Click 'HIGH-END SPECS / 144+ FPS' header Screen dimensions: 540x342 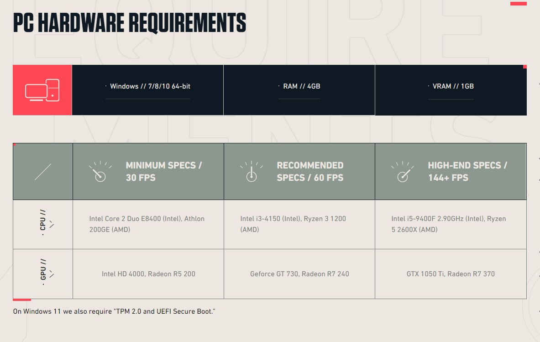point(468,172)
